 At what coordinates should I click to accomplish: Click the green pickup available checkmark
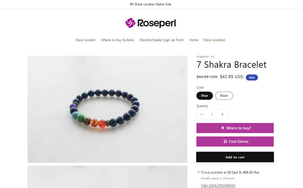point(198,172)
